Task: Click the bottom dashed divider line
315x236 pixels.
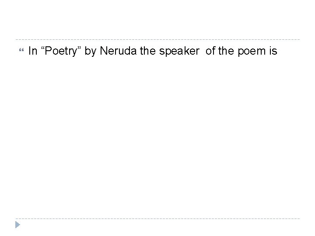Action: coord(157,219)
